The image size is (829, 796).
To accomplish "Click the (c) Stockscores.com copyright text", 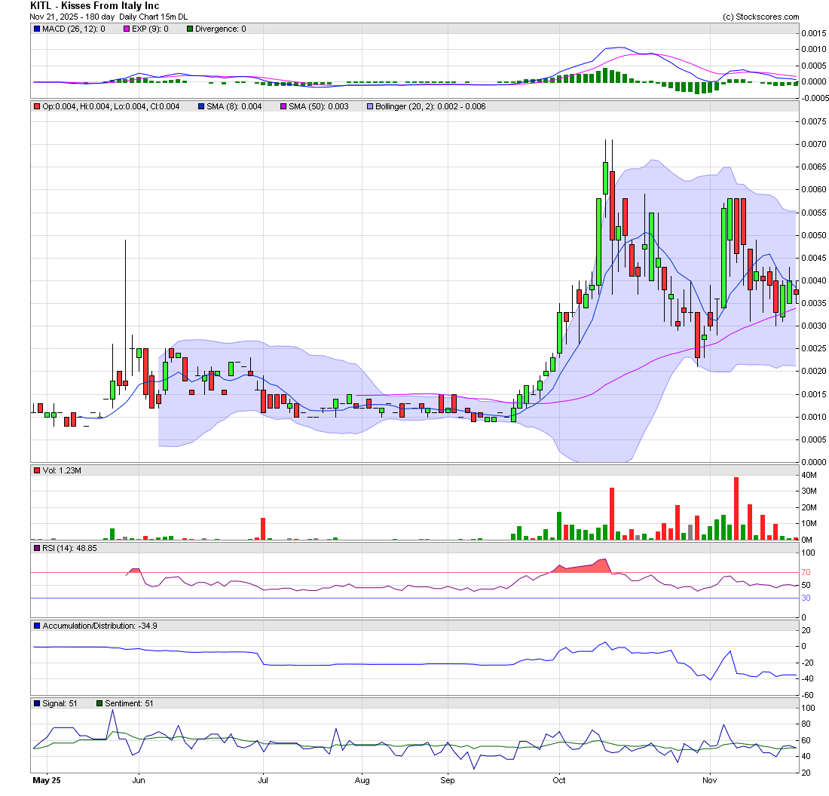I will coord(761,17).
